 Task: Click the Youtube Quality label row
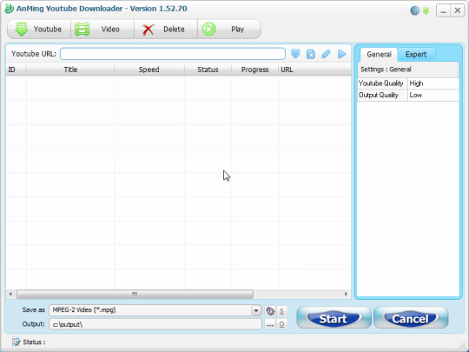point(382,83)
